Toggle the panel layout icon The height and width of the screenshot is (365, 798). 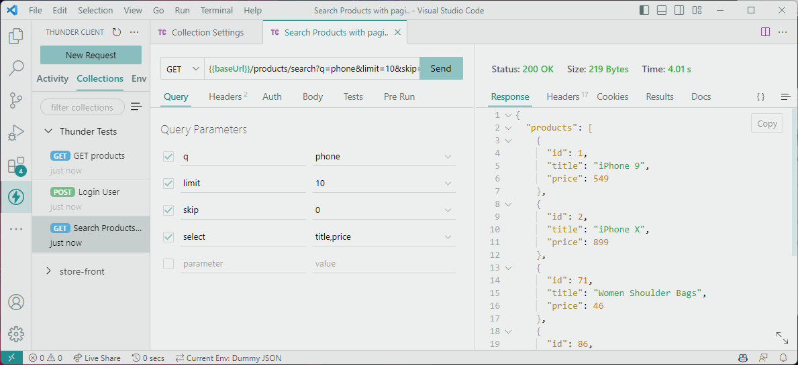click(x=662, y=10)
